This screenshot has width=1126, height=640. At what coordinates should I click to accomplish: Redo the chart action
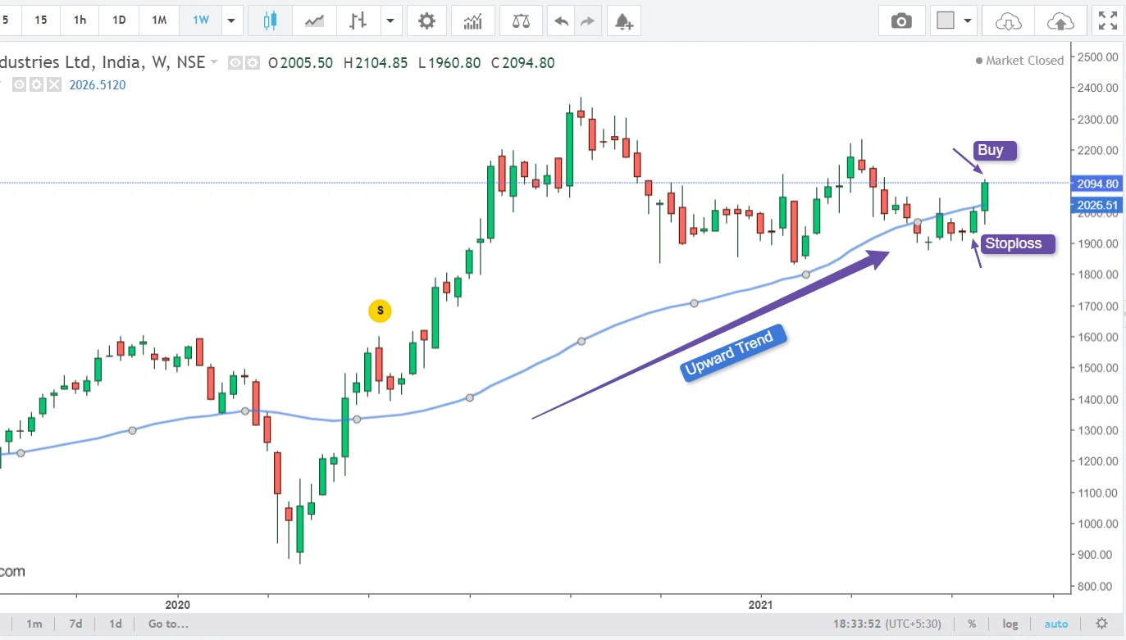587,20
